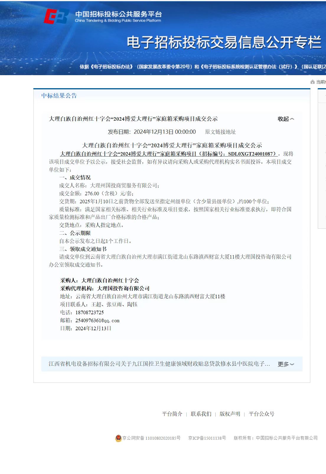Click the police badge icon in footer
Viewport: 326px width, 474px height.
pyautogui.click(x=118, y=438)
